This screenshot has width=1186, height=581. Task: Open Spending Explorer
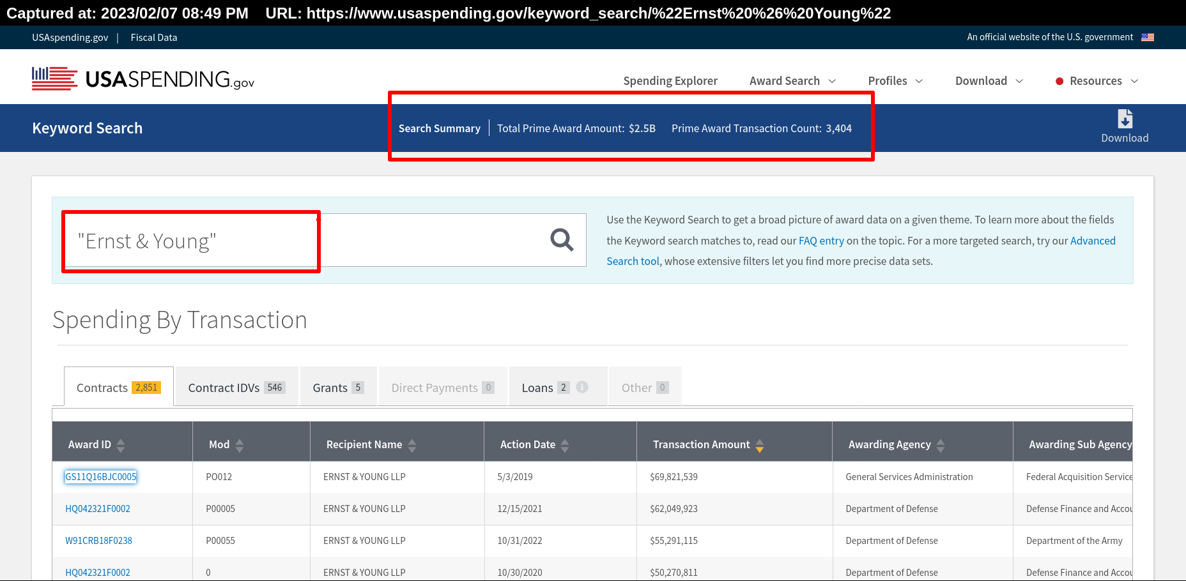(670, 81)
